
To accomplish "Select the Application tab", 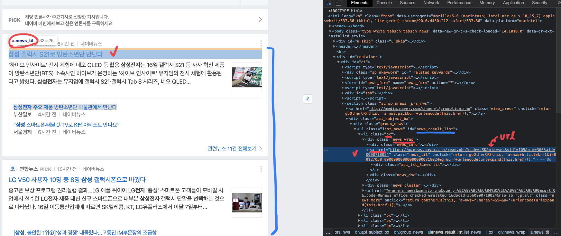I will click(x=513, y=3).
